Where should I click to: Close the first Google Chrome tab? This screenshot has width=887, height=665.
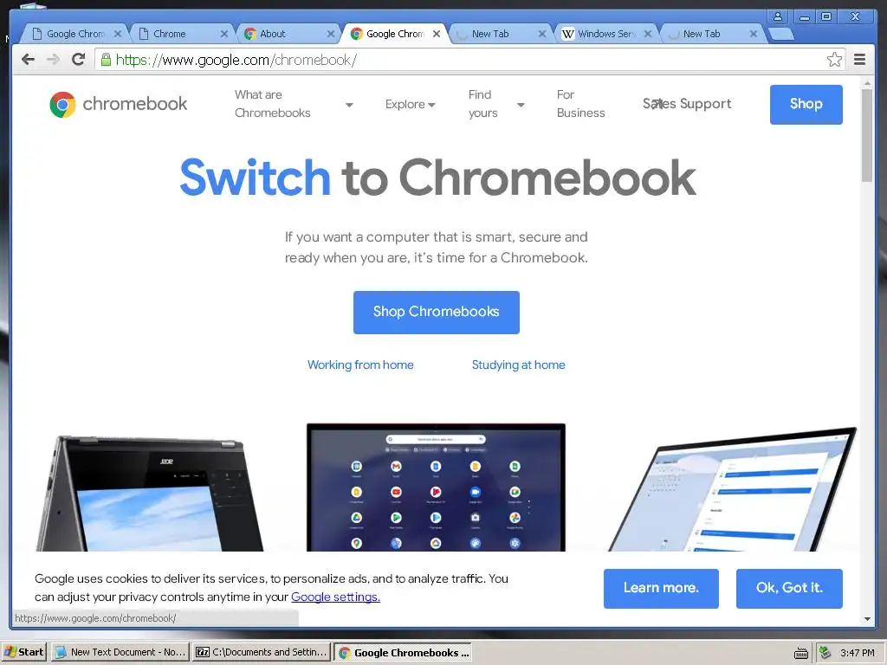118,34
